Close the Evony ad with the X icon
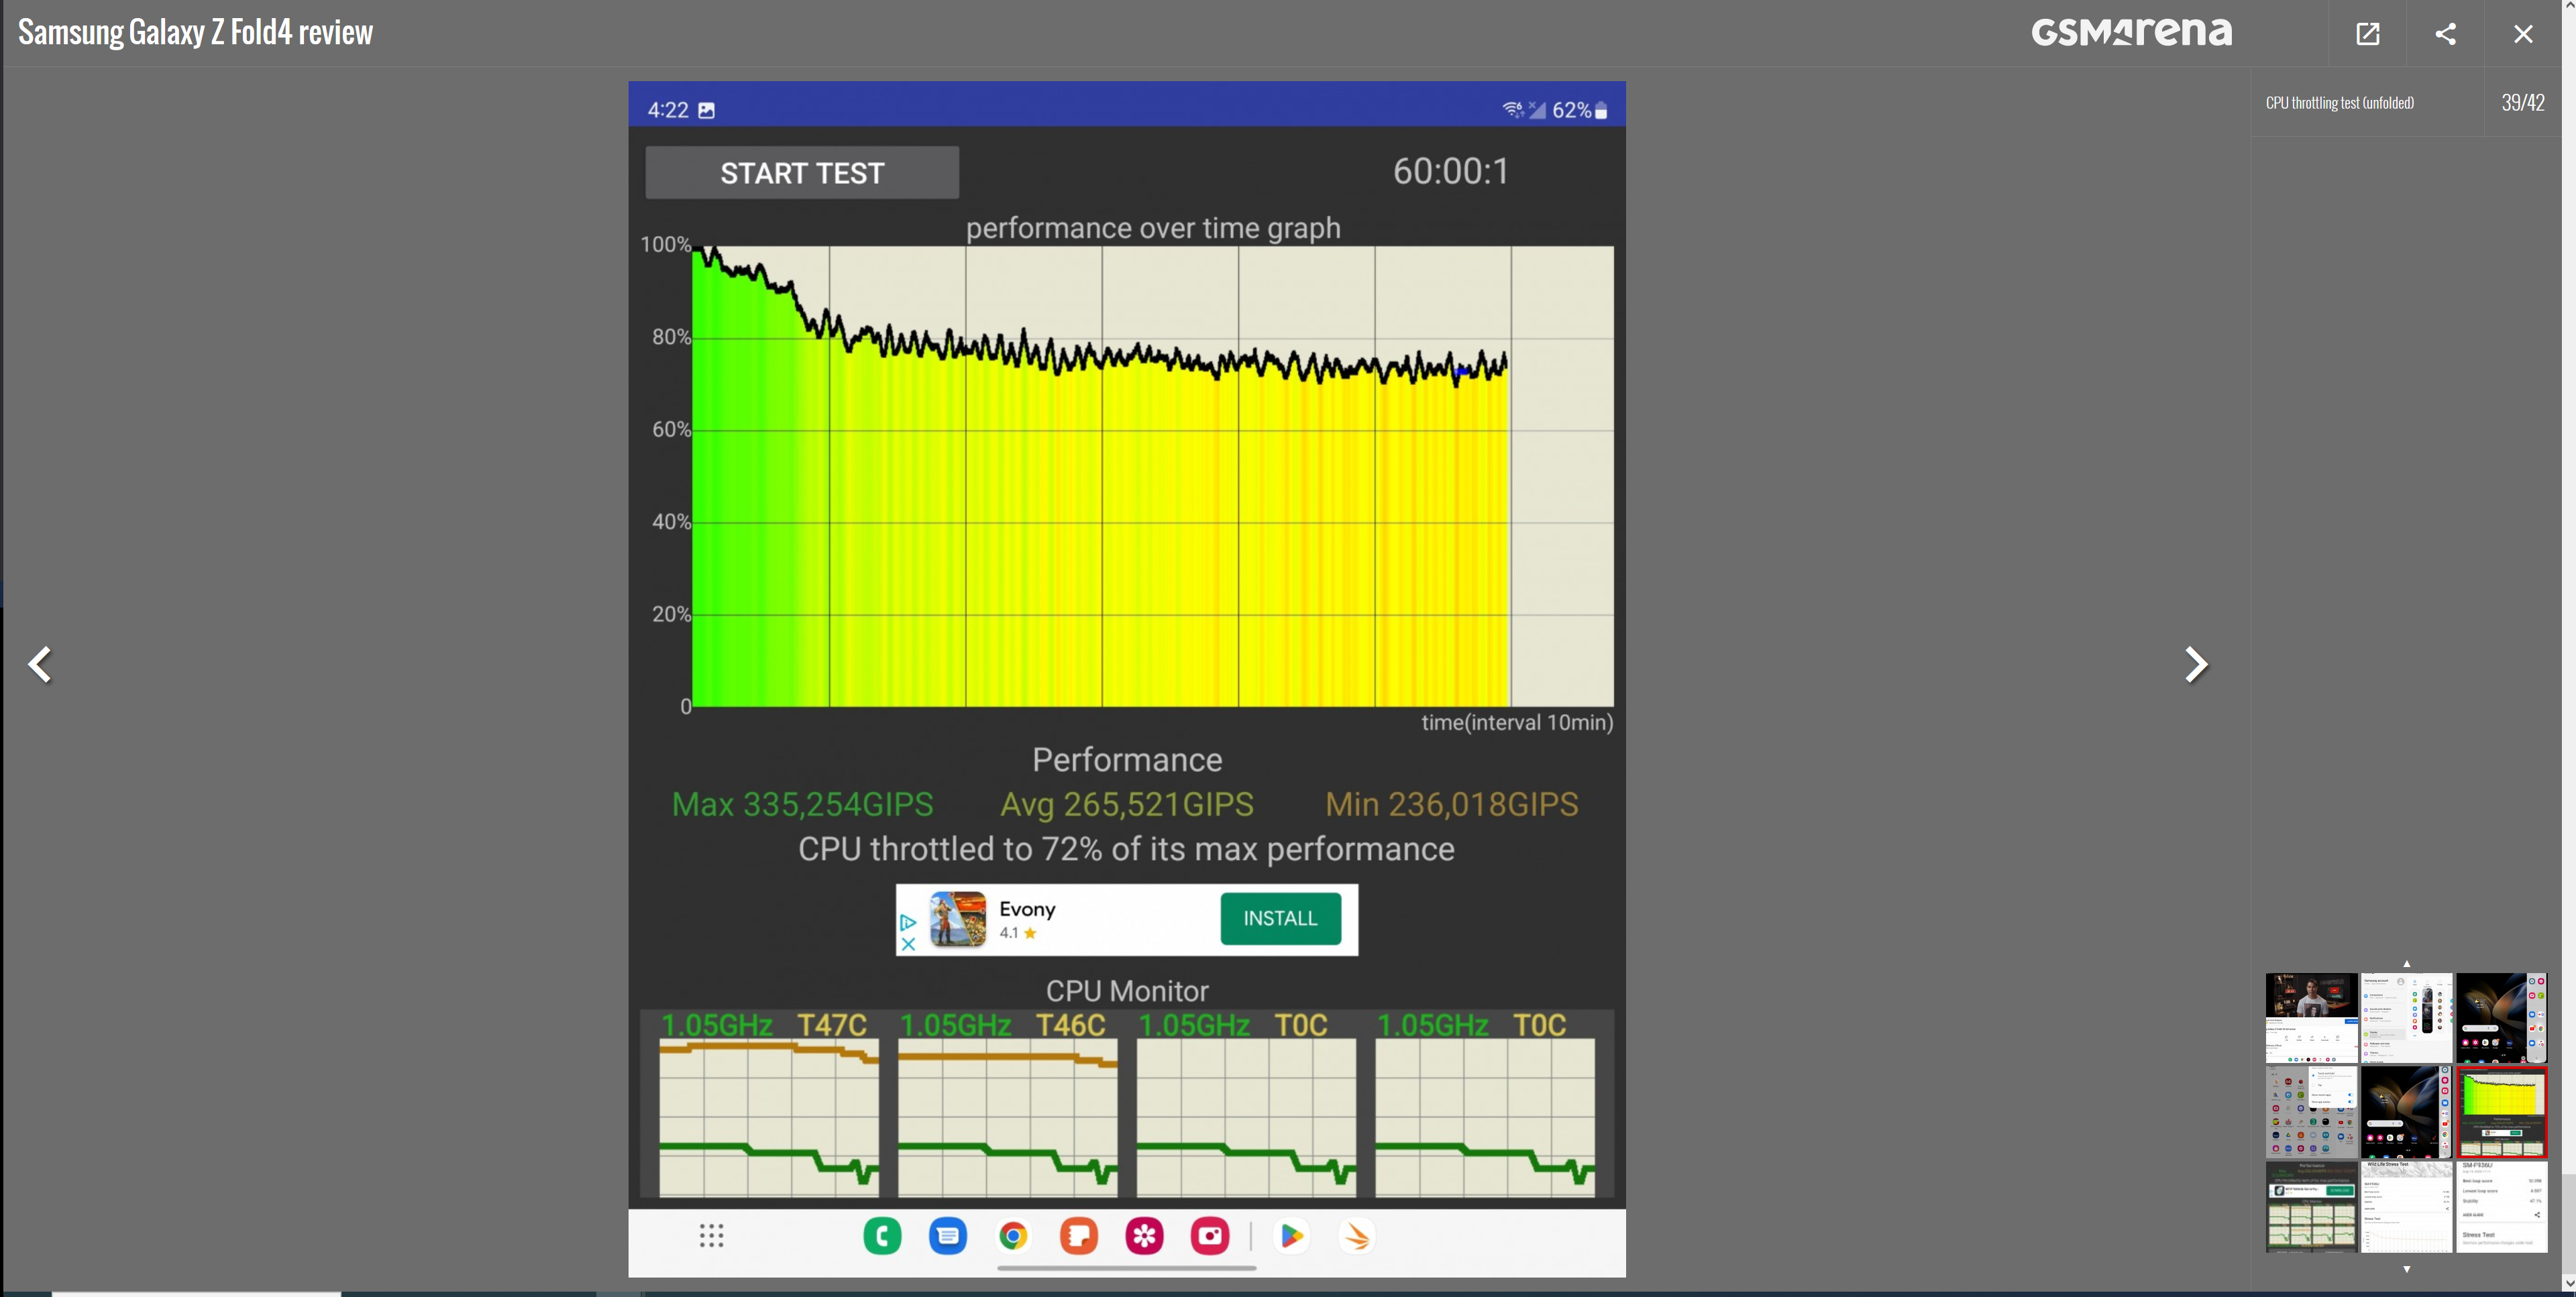Viewport: 2576px width, 1297px height. 908,944
